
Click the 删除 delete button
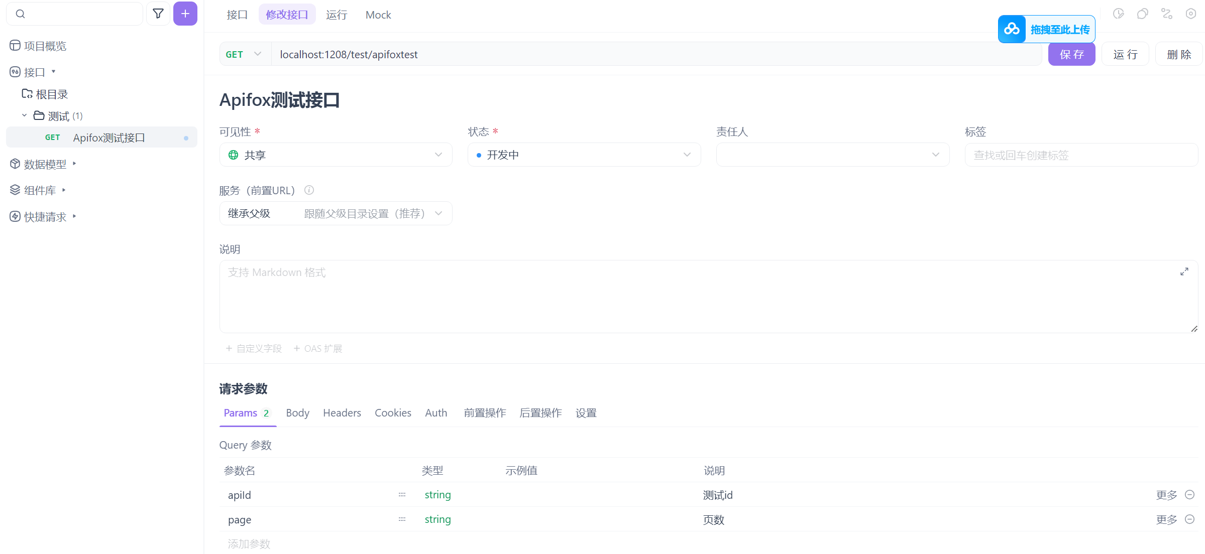point(1178,54)
